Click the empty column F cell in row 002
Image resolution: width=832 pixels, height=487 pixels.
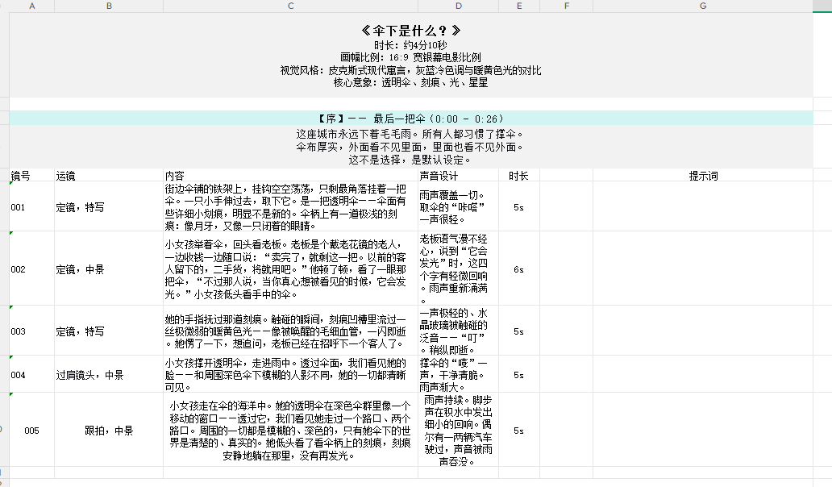(566, 269)
